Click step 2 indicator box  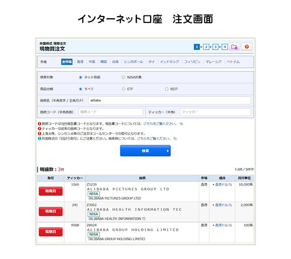coord(206,47)
